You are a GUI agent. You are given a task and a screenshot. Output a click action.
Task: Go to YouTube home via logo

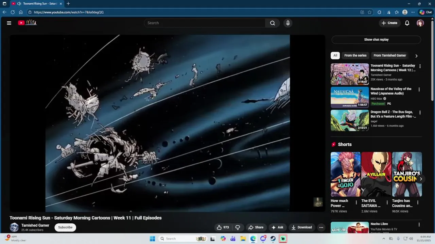point(27,23)
